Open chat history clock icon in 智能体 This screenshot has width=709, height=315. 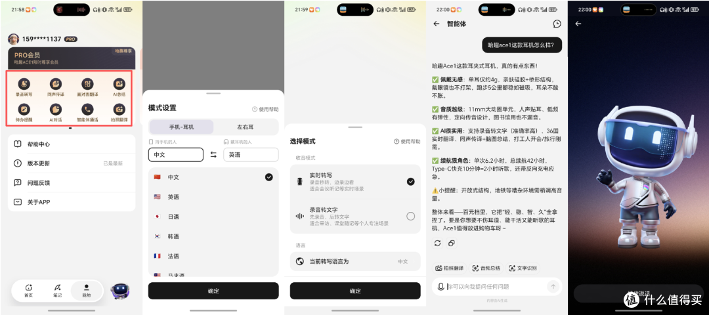[x=557, y=24]
